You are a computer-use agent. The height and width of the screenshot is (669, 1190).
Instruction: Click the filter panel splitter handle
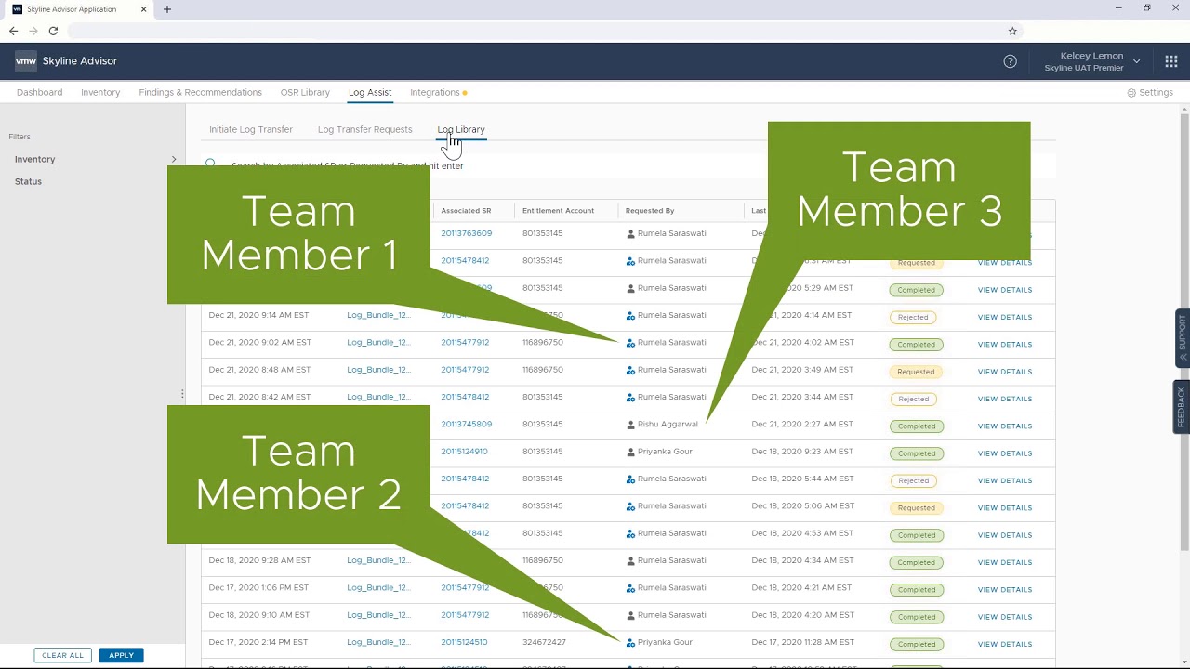(182, 395)
